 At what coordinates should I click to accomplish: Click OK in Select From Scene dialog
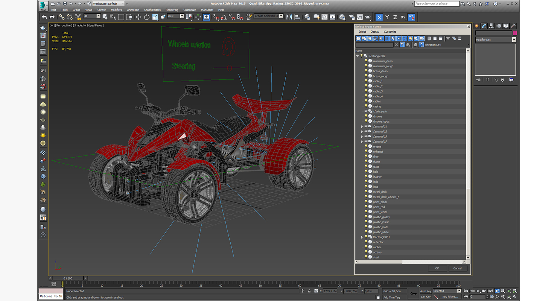[x=437, y=268]
